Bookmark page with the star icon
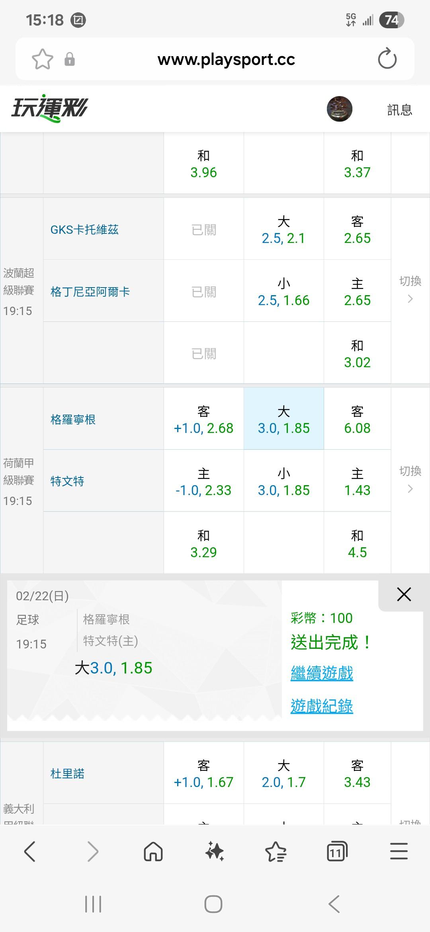 point(42,59)
